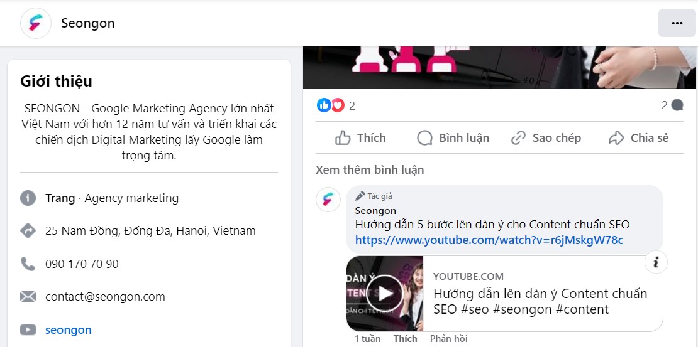Image resolution: width=698 pixels, height=347 pixels.
Task: Open the YOUTUBE.COM preview title
Action: [540, 301]
